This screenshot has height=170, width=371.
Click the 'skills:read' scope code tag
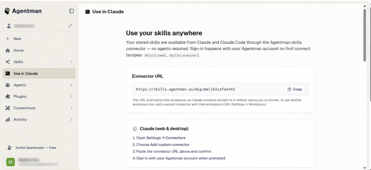point(155,55)
